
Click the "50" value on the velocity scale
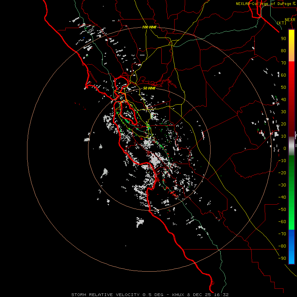pos(283,87)
